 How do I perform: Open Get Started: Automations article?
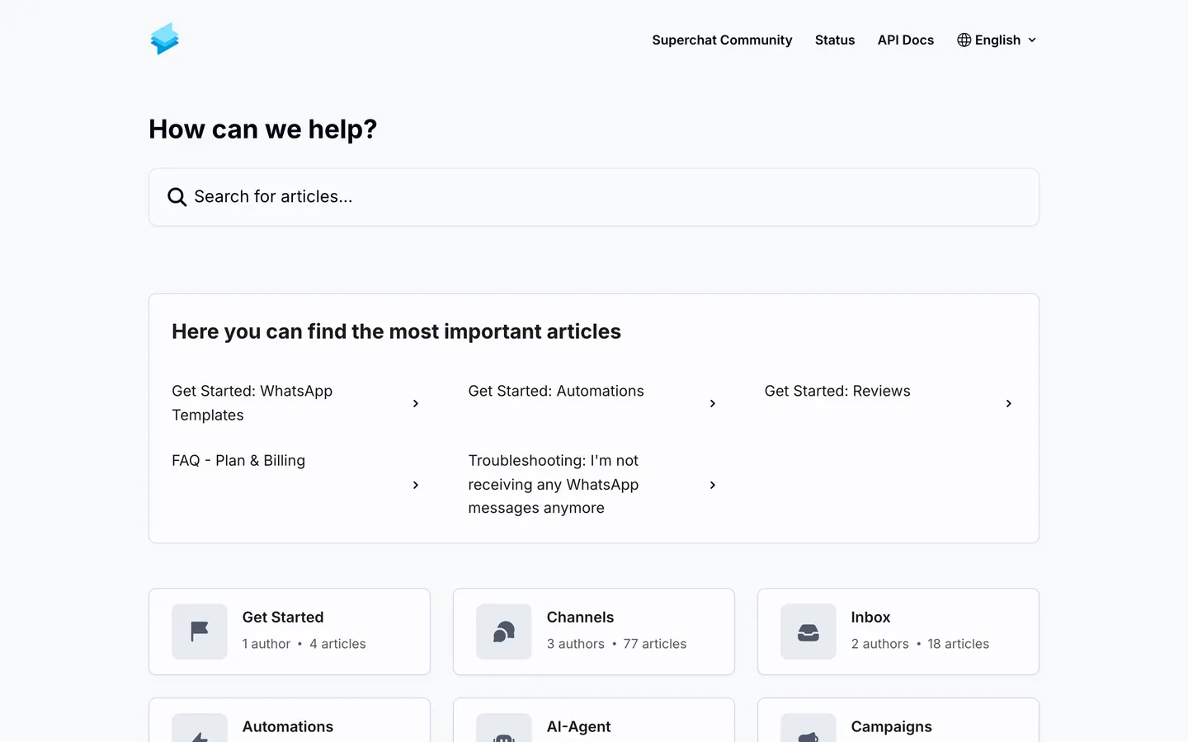[556, 391]
